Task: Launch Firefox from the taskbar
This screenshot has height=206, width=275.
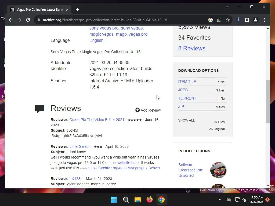Action: pos(150,200)
